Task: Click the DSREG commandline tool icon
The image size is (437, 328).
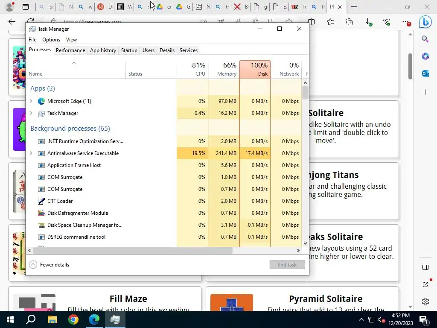Action: point(41,237)
